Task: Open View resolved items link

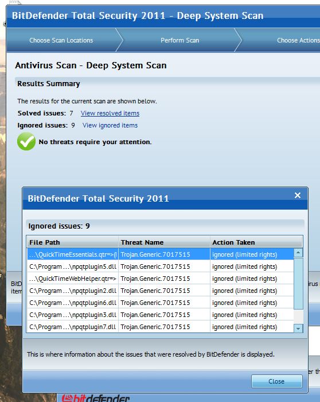Action: [x=110, y=113]
